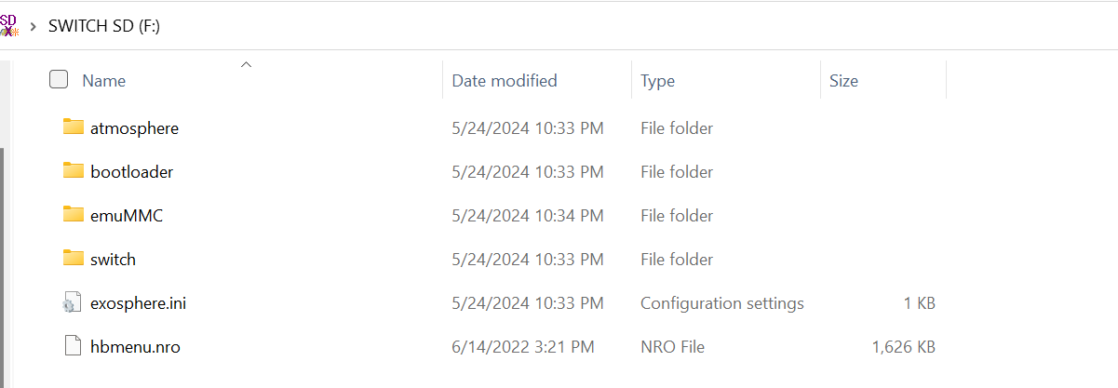Image resolution: width=1118 pixels, height=388 pixels.
Task: Click the switch folder icon
Action: click(74, 258)
